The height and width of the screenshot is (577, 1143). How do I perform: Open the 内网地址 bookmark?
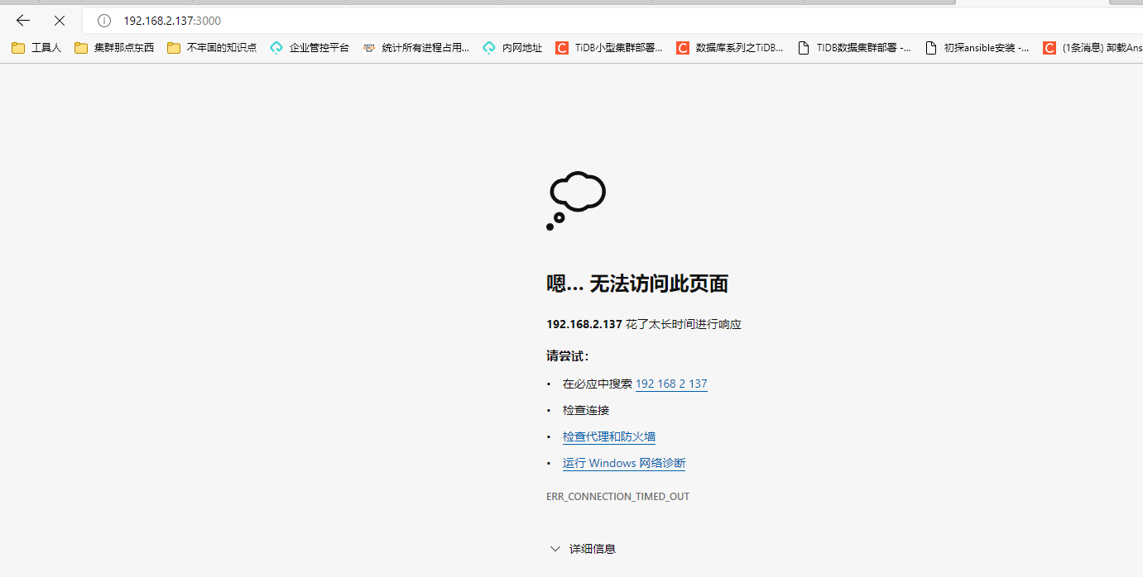(x=512, y=48)
